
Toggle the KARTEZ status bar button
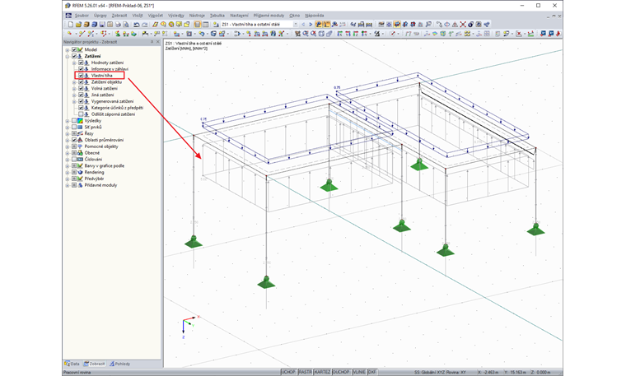[x=322, y=372]
